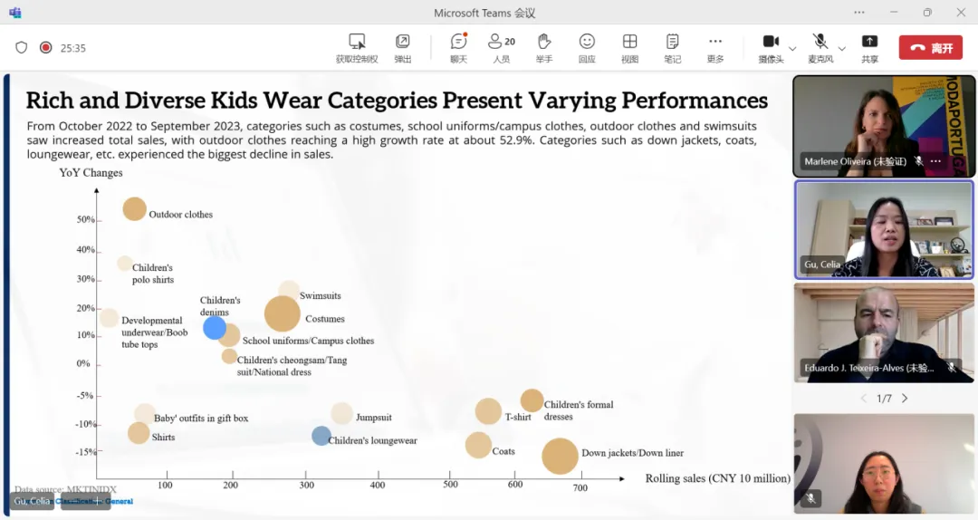The width and height of the screenshot is (978, 520).
Task: Go to next participant page arrow
Action: click(905, 399)
